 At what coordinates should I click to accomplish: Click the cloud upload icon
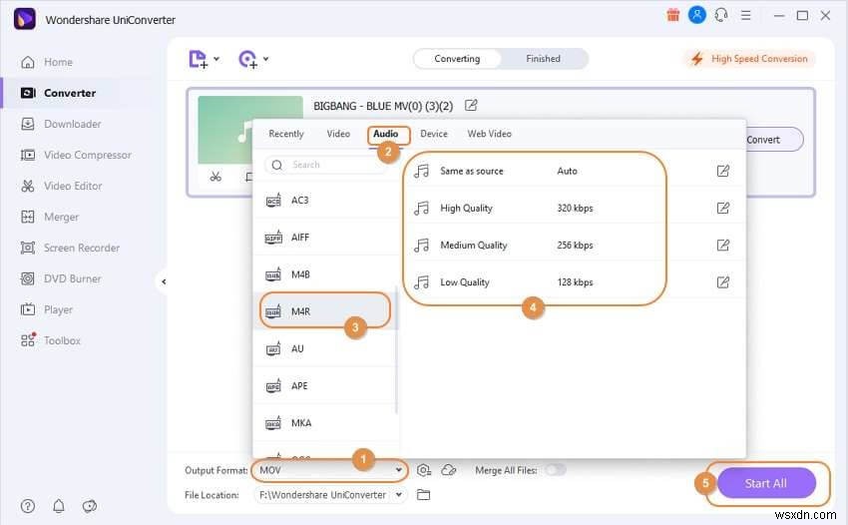coord(449,470)
